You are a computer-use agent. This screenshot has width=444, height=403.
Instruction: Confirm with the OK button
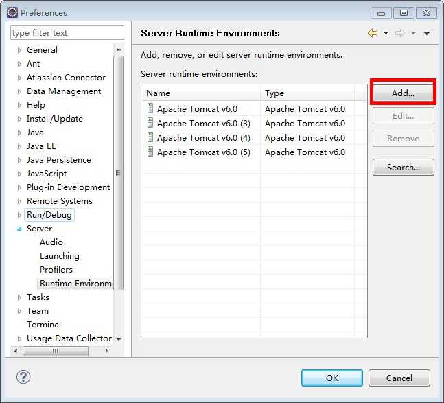tap(332, 378)
